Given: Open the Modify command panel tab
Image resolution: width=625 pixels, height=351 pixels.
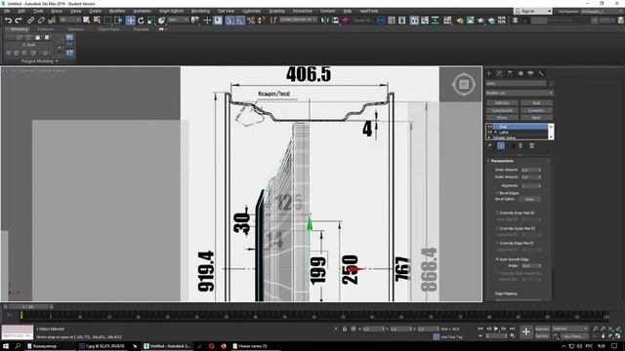Looking at the screenshot, I should pyautogui.click(x=499, y=73).
